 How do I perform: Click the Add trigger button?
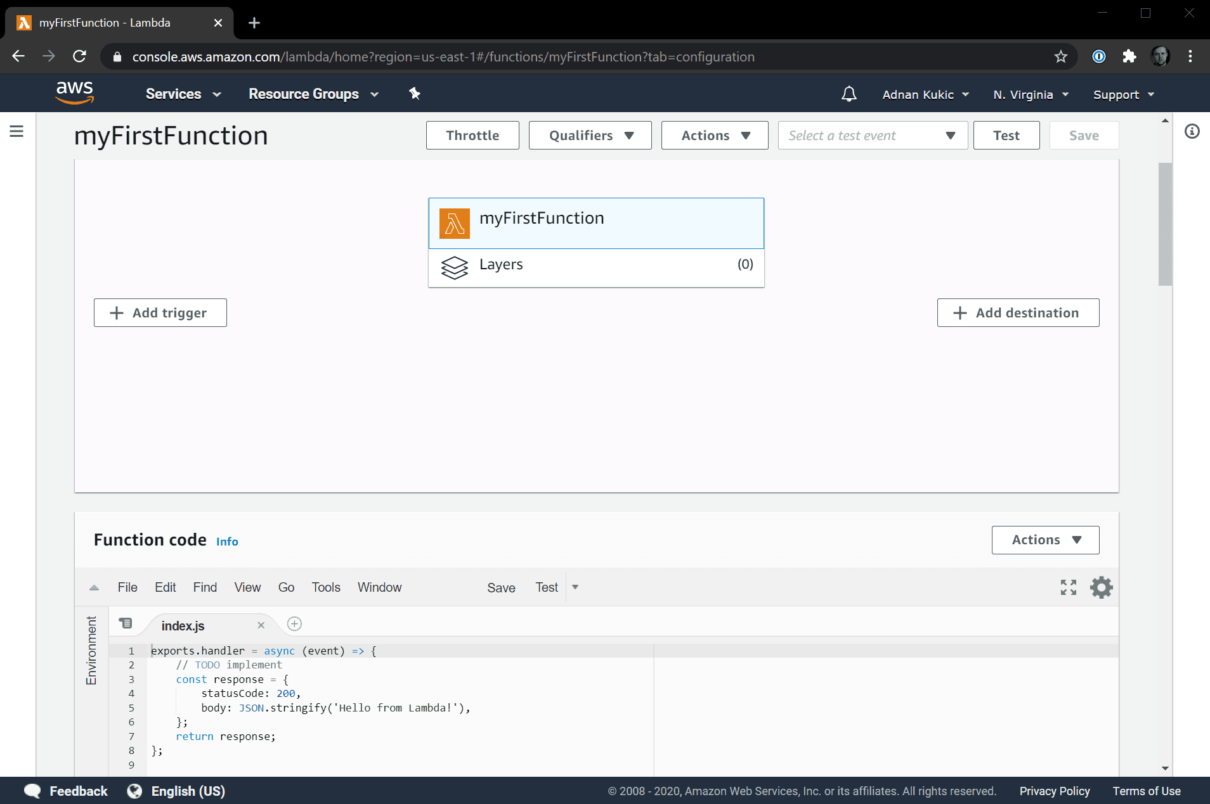coord(160,313)
